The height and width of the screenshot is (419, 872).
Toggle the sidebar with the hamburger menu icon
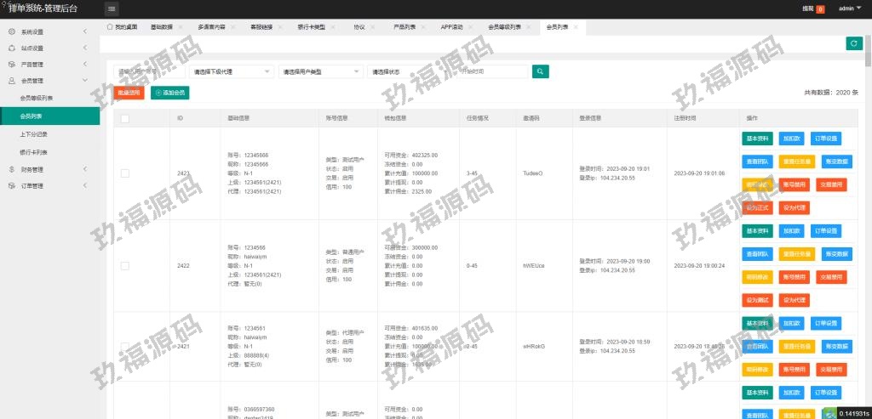click(x=112, y=8)
